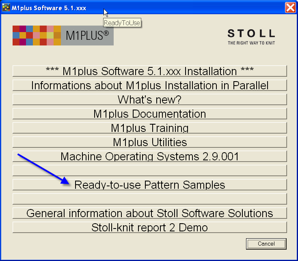This screenshot has height=261, width=298.
Task: Click the empty button above Ready-to-use Pattern Samples
Action: (149, 170)
